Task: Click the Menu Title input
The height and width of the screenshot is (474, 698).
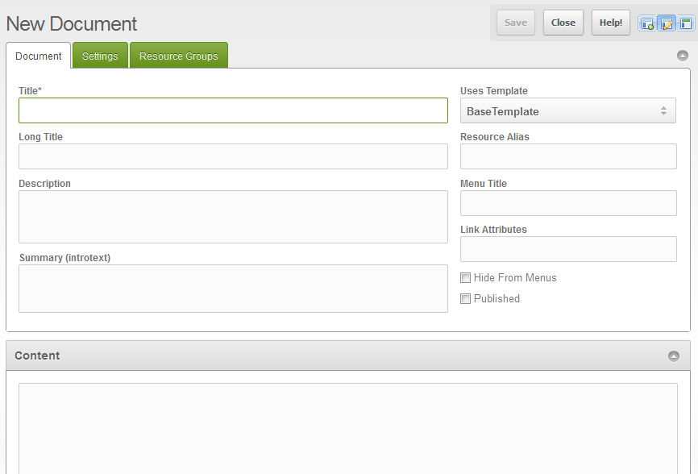Action: 568,203
